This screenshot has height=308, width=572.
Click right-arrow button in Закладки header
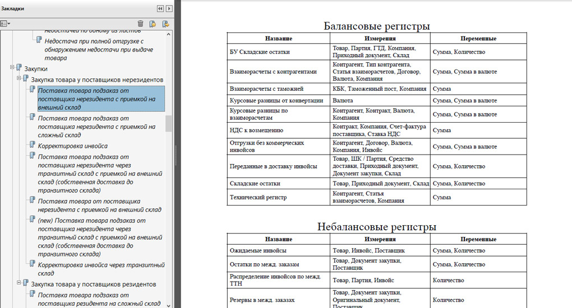point(169,8)
